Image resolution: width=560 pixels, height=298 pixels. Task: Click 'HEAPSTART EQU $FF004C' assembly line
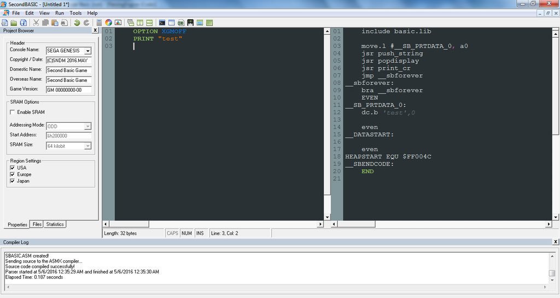[388, 157]
